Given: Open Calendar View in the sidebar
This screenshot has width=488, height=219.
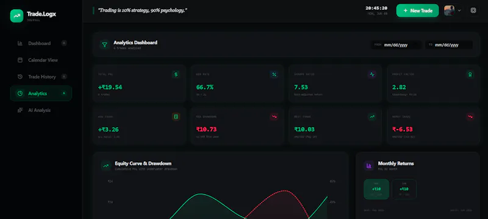Looking at the screenshot, I should click(41, 60).
